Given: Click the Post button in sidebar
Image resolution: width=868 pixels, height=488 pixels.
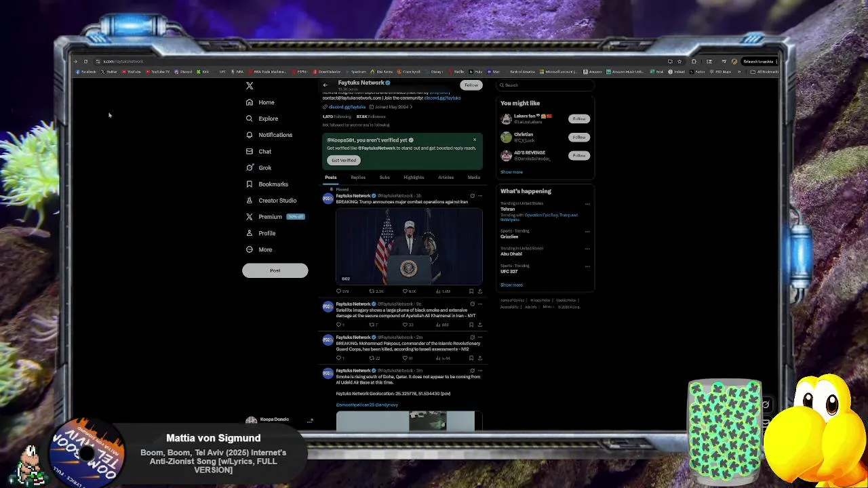Looking at the screenshot, I should tap(275, 270).
